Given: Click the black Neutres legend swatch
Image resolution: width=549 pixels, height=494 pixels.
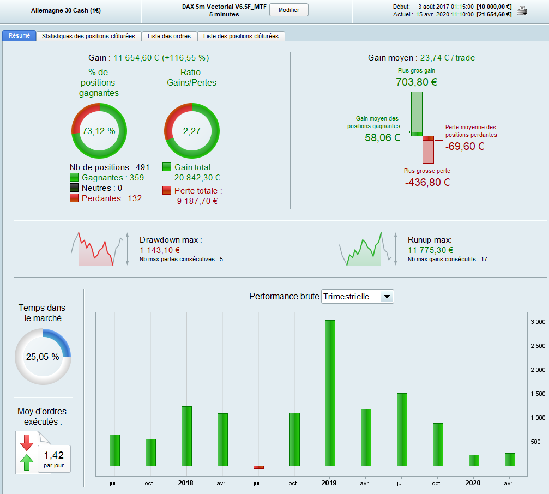Looking at the screenshot, I should 74,188.
